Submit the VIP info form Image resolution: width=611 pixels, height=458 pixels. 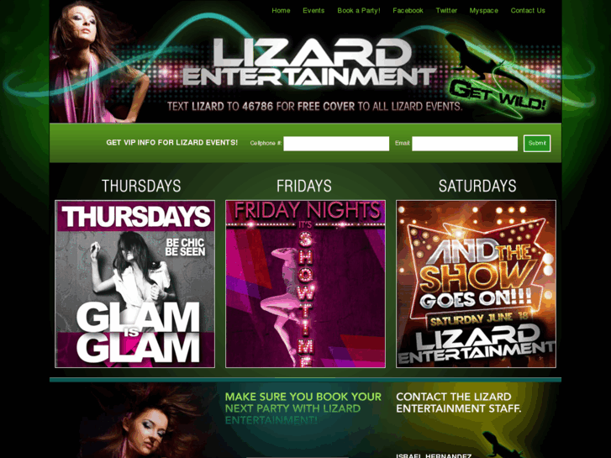[537, 144]
